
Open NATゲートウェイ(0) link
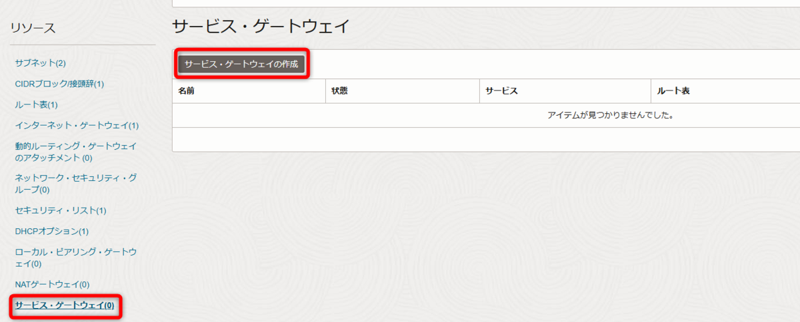click(x=52, y=284)
